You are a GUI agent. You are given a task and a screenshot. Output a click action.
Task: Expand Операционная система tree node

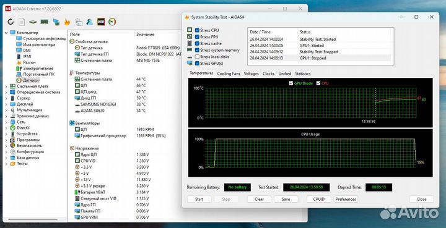(x=6, y=92)
